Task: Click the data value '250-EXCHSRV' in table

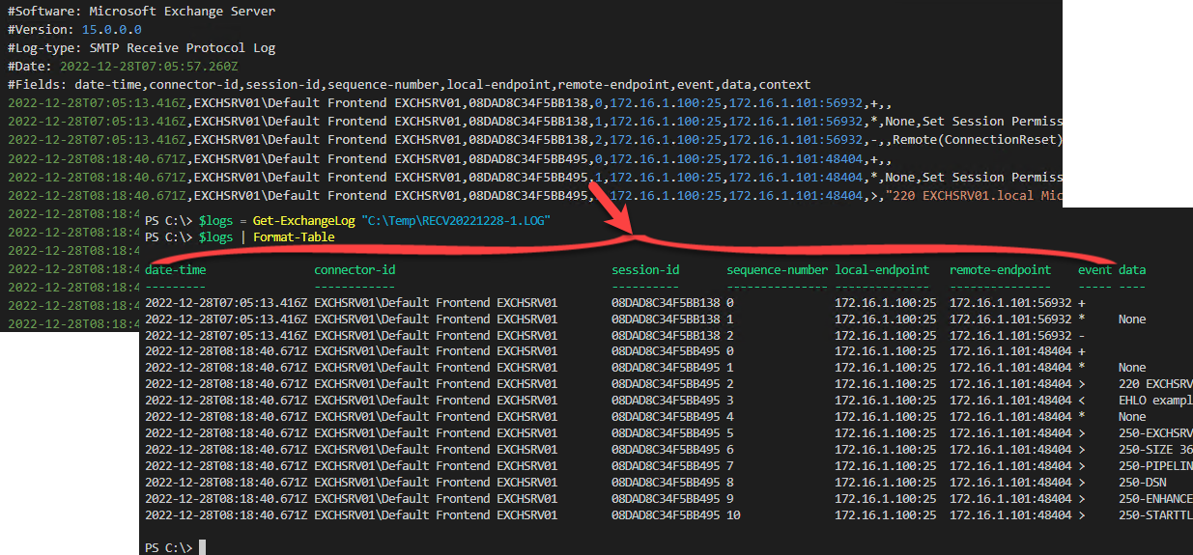Action: (1155, 432)
